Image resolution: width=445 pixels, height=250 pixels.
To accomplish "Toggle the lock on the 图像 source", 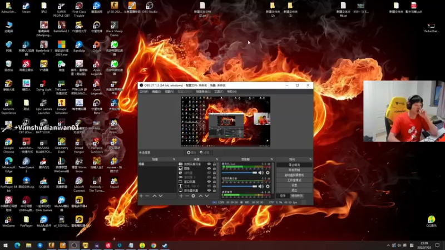I will tap(214, 168).
